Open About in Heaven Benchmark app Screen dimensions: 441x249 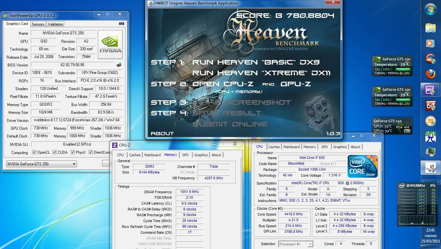point(162,134)
